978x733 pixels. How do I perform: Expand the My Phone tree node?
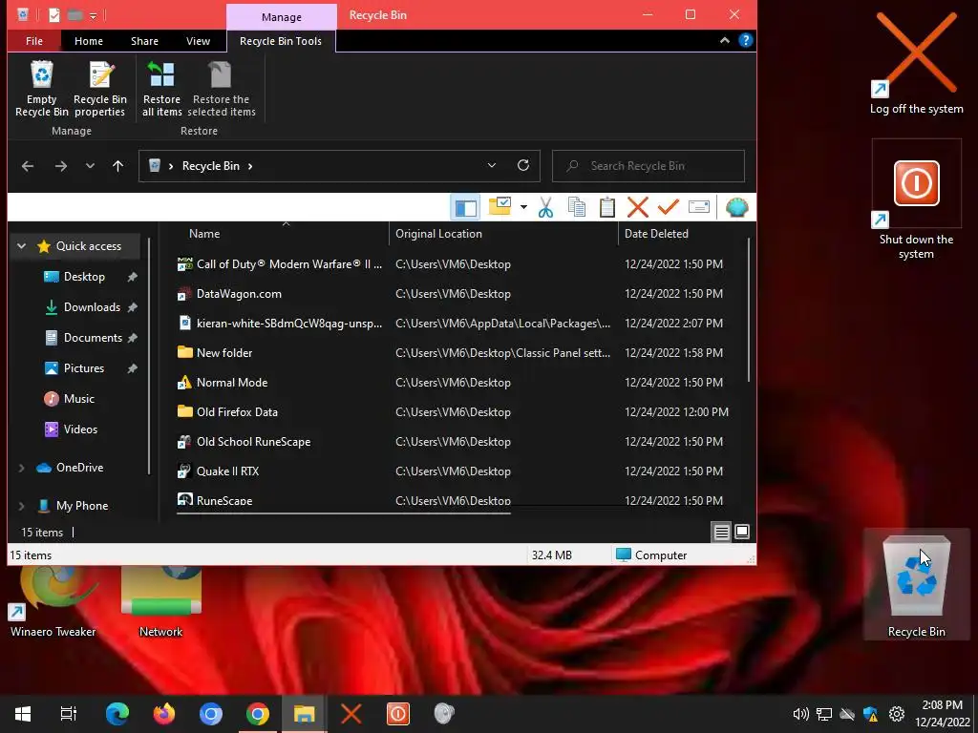coord(21,506)
